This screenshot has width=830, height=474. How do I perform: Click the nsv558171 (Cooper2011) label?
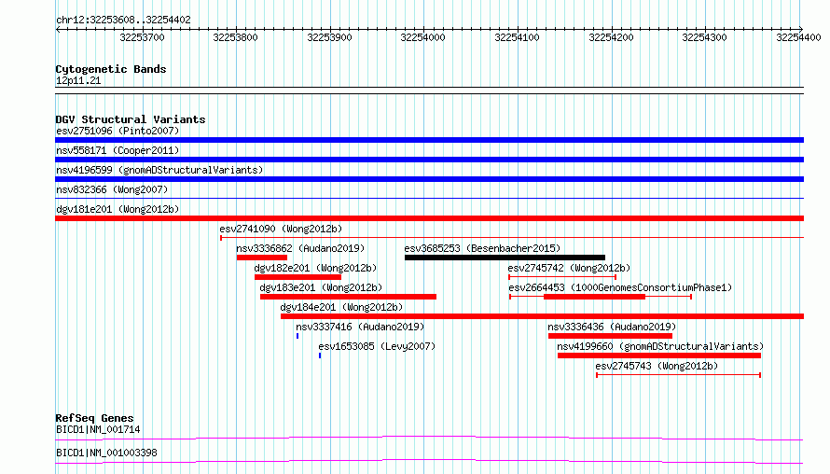pyautogui.click(x=118, y=150)
